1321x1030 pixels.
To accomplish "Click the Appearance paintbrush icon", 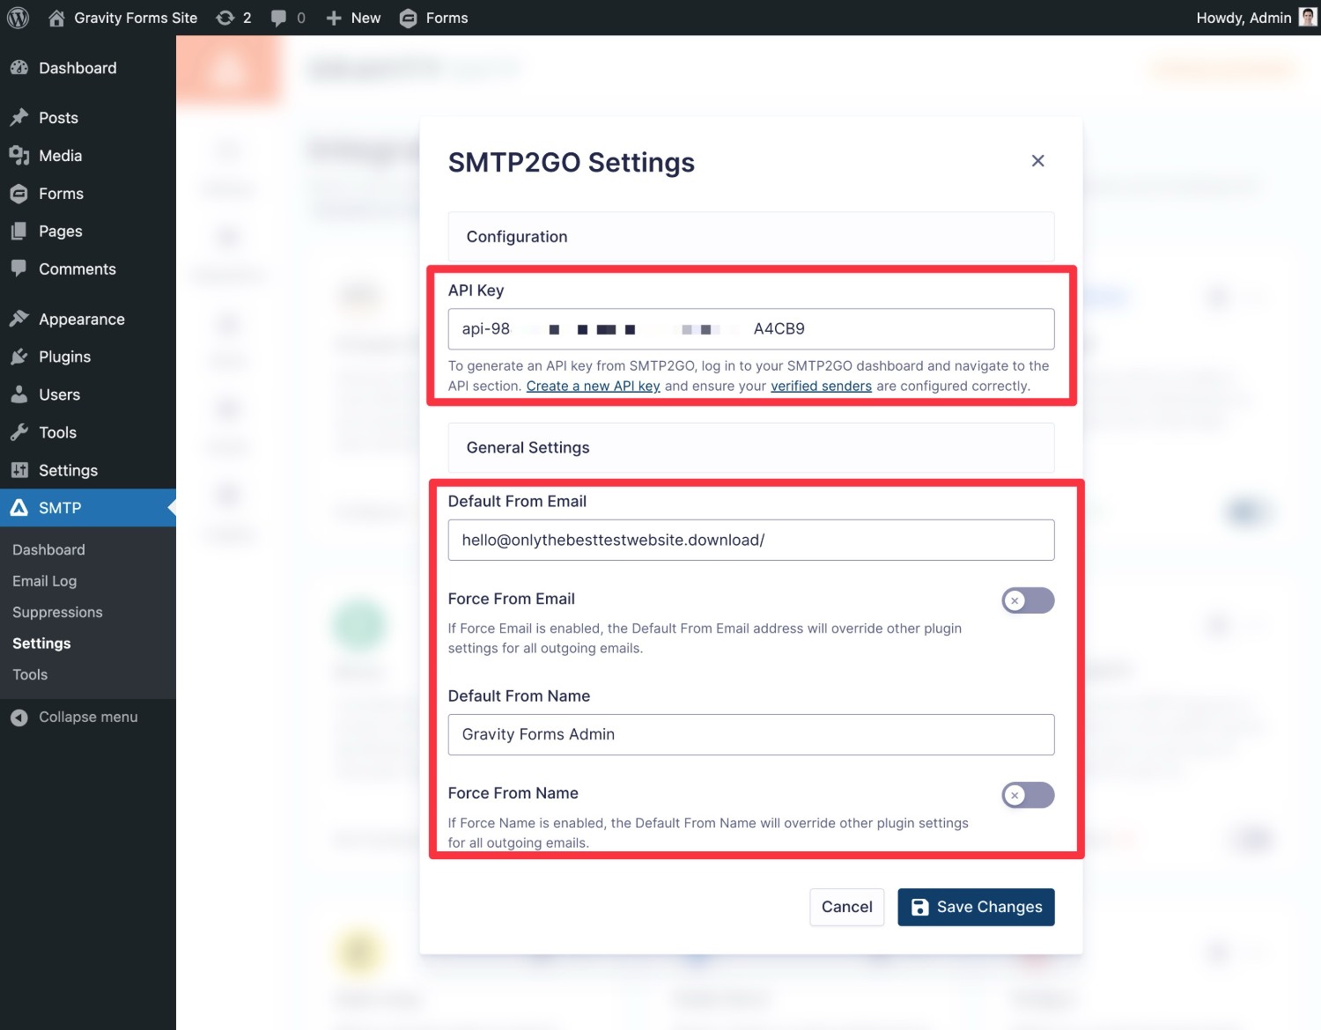I will 18,319.
